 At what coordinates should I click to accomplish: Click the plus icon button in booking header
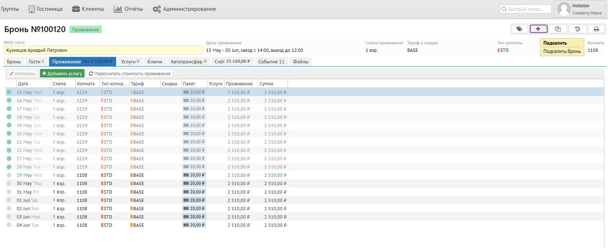(538, 29)
